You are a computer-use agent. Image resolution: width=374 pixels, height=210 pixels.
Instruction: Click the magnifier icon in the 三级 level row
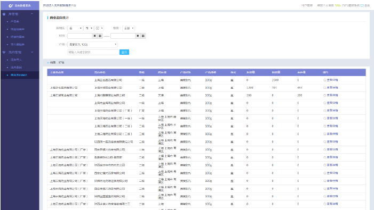(x=324, y=134)
